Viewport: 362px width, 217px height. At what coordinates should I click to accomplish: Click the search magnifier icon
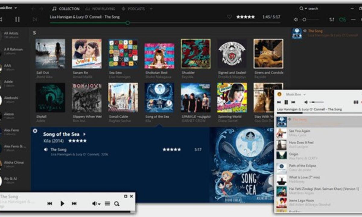point(301,8)
